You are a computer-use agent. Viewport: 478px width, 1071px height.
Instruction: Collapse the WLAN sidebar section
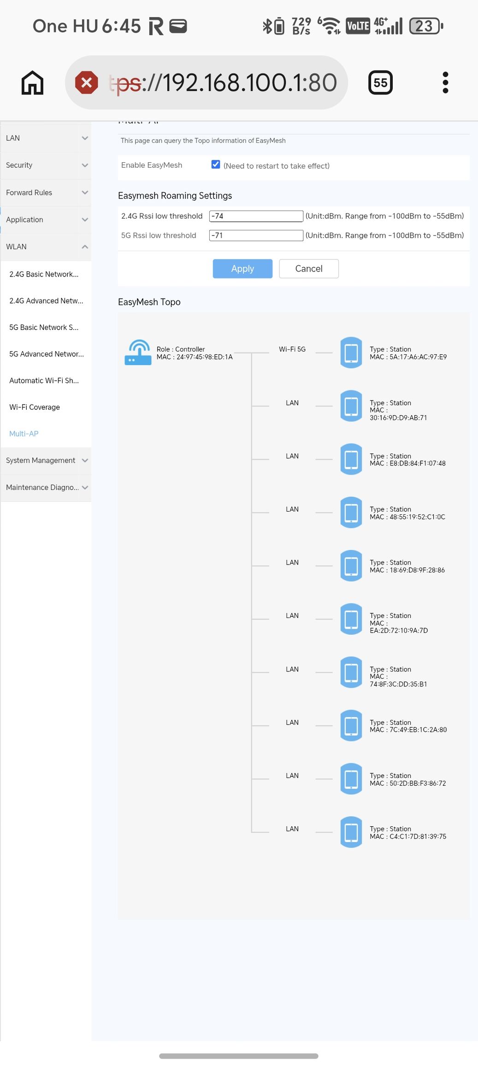click(46, 247)
